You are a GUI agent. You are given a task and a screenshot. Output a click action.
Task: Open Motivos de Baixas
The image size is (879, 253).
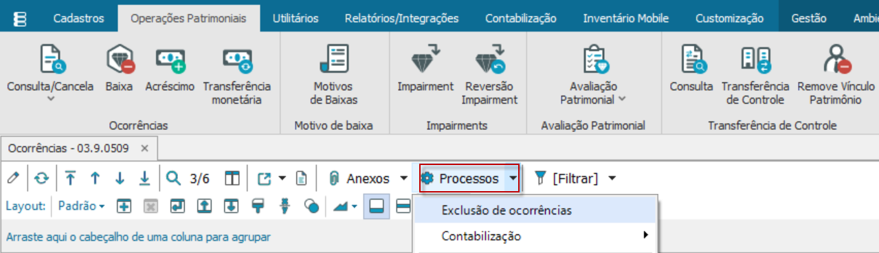click(x=333, y=75)
